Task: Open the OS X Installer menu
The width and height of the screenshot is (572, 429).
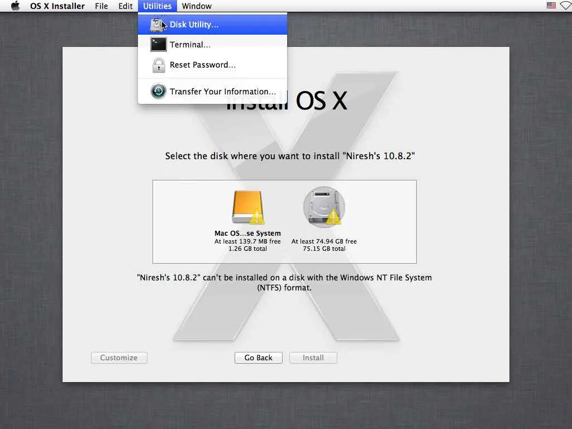Action: [x=58, y=6]
